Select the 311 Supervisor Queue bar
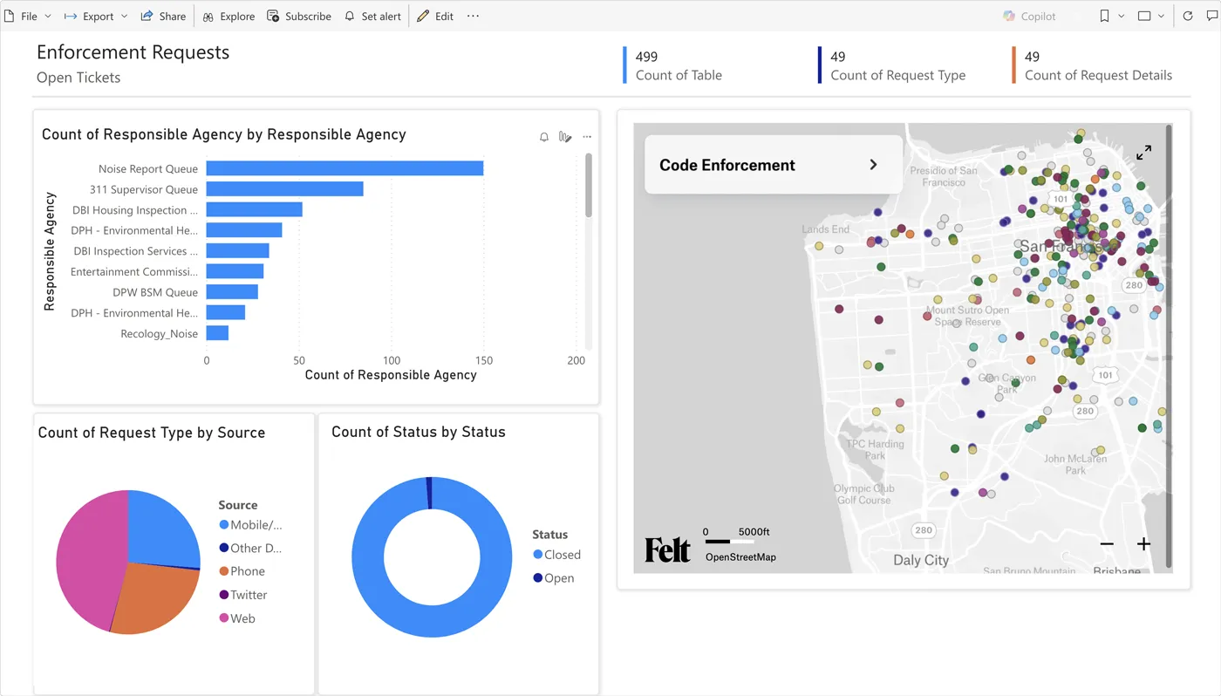This screenshot has width=1221, height=696. pyautogui.click(x=284, y=189)
